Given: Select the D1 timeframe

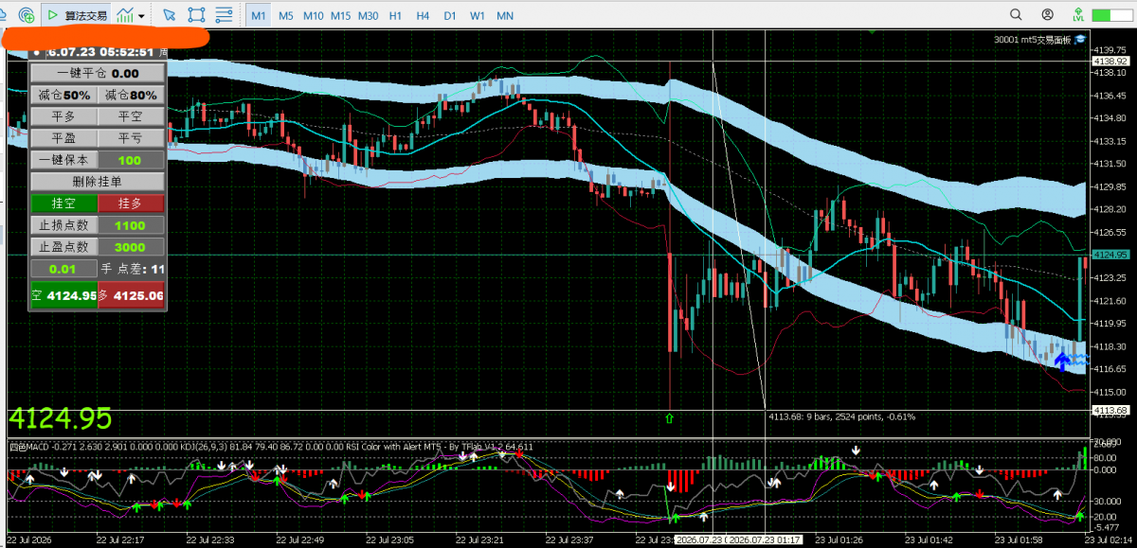Looking at the screenshot, I should tap(450, 16).
